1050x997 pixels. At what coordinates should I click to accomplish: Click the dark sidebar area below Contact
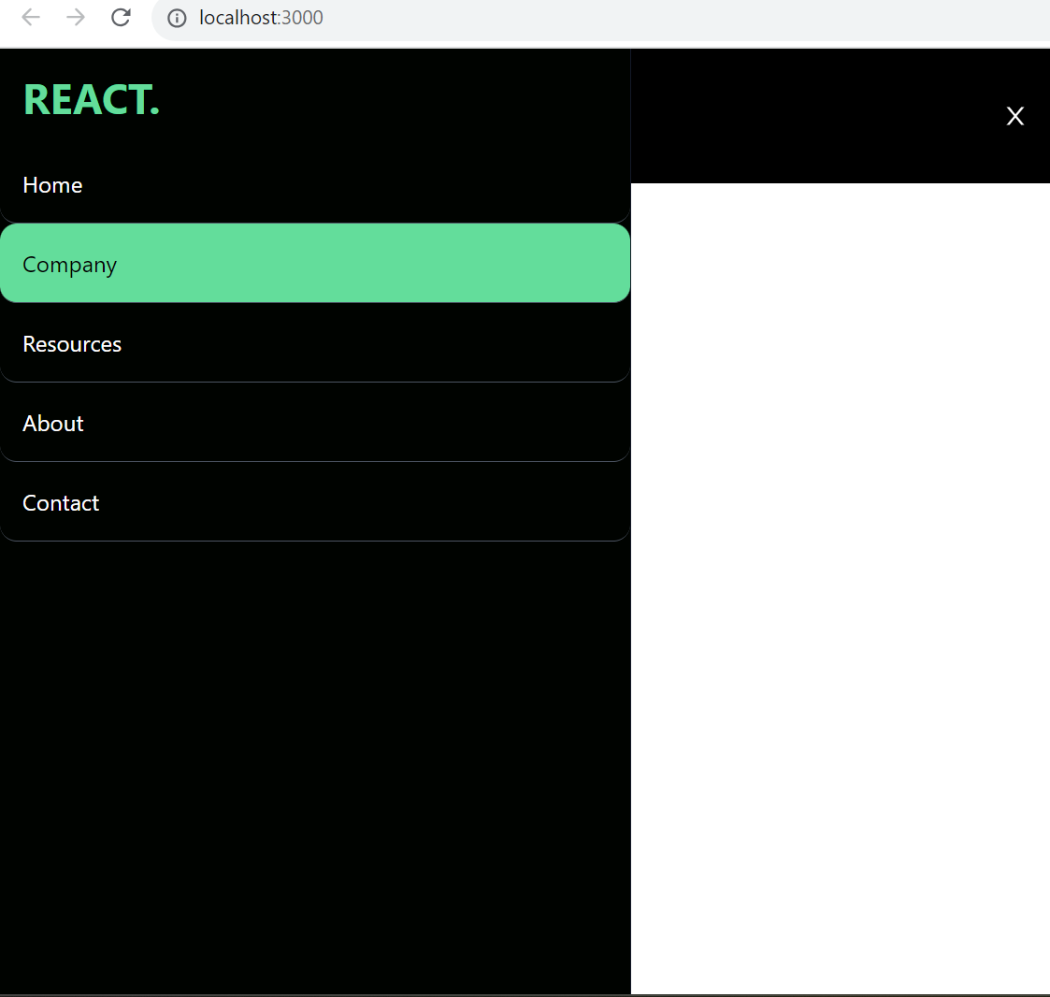click(315, 748)
